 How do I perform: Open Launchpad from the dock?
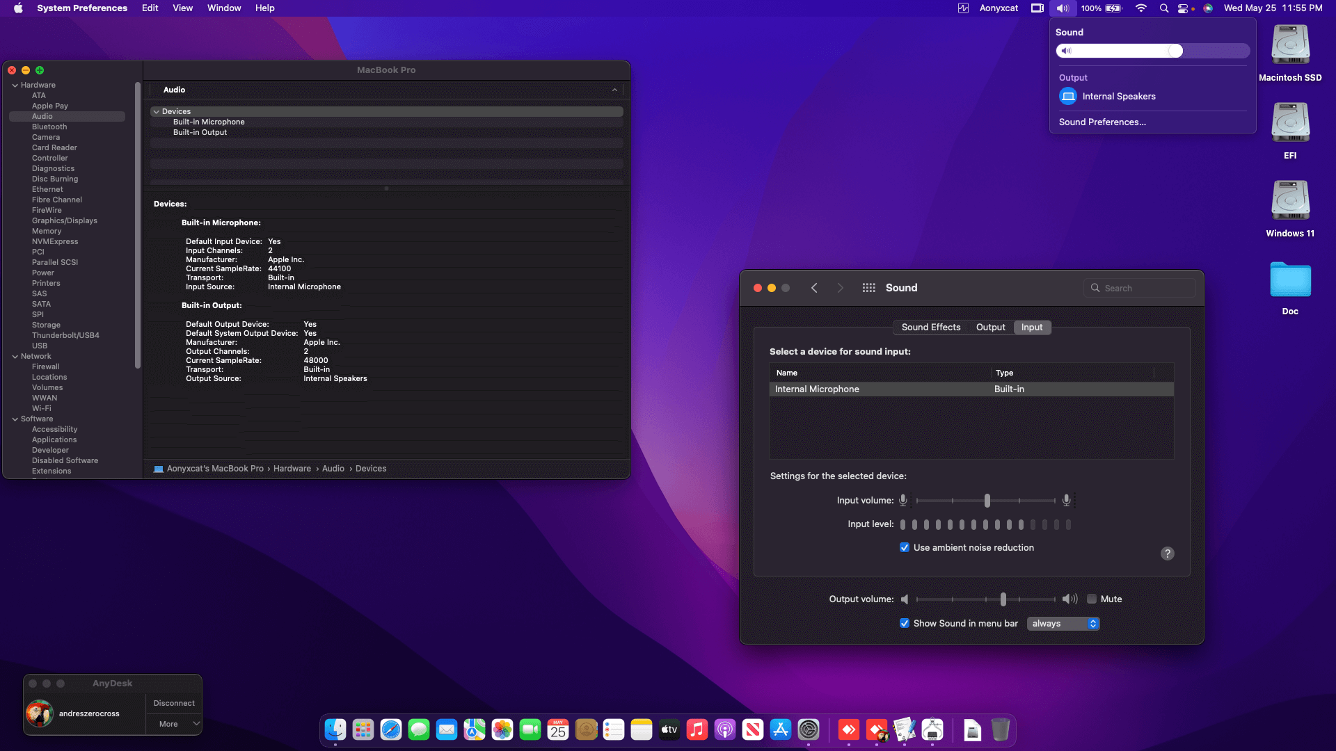pyautogui.click(x=363, y=729)
